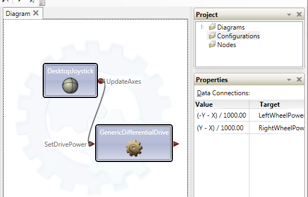The image size is (308, 197).
Task: Open the Project panel dropdown arrow
Action: (289, 15)
